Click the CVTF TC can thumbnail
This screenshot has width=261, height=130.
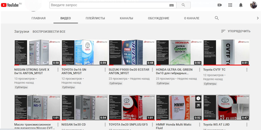point(226,52)
